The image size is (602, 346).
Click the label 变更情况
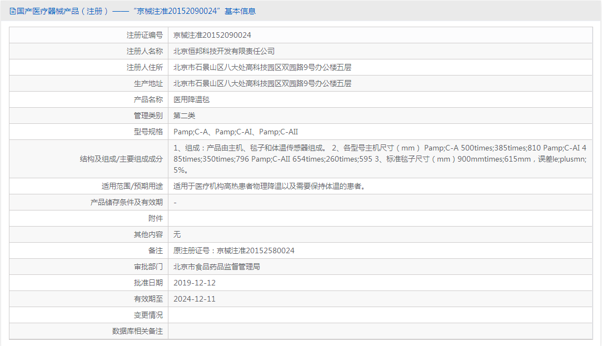(x=148, y=315)
